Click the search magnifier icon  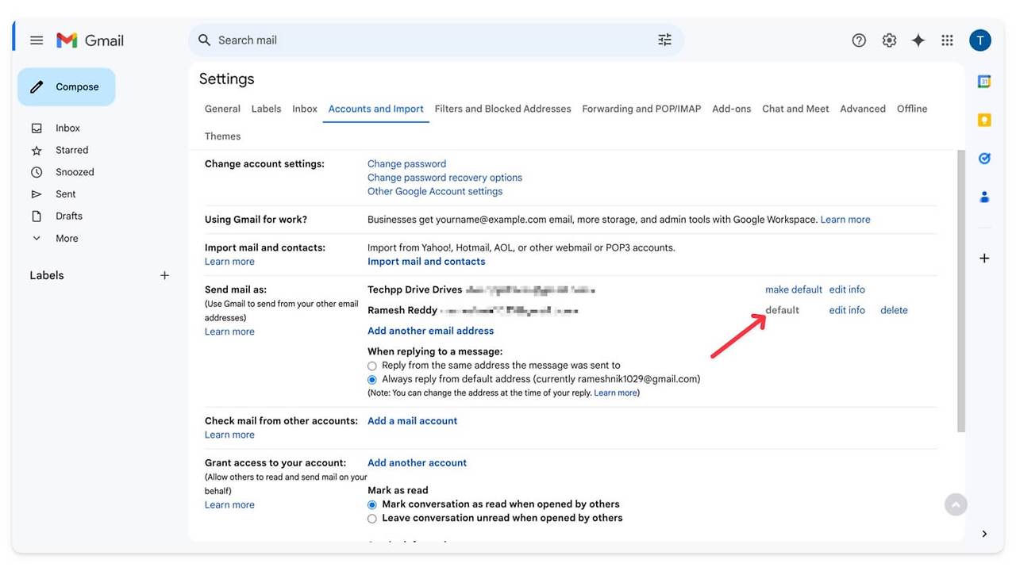pyautogui.click(x=204, y=40)
